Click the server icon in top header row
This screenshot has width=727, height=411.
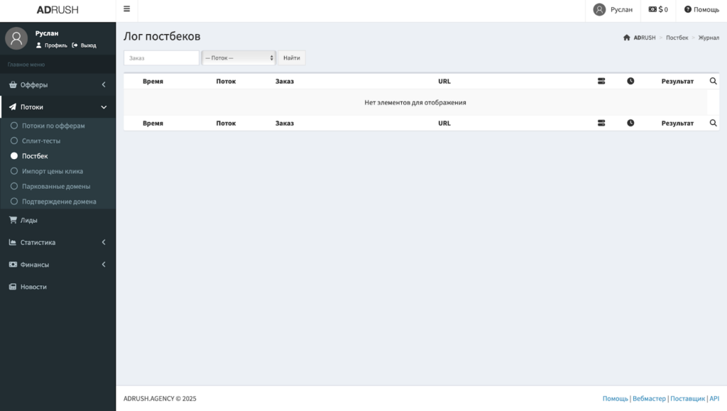(601, 81)
